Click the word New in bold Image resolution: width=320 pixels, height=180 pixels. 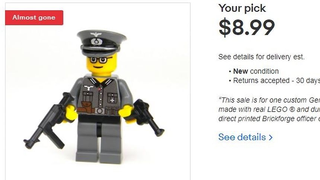point(240,71)
